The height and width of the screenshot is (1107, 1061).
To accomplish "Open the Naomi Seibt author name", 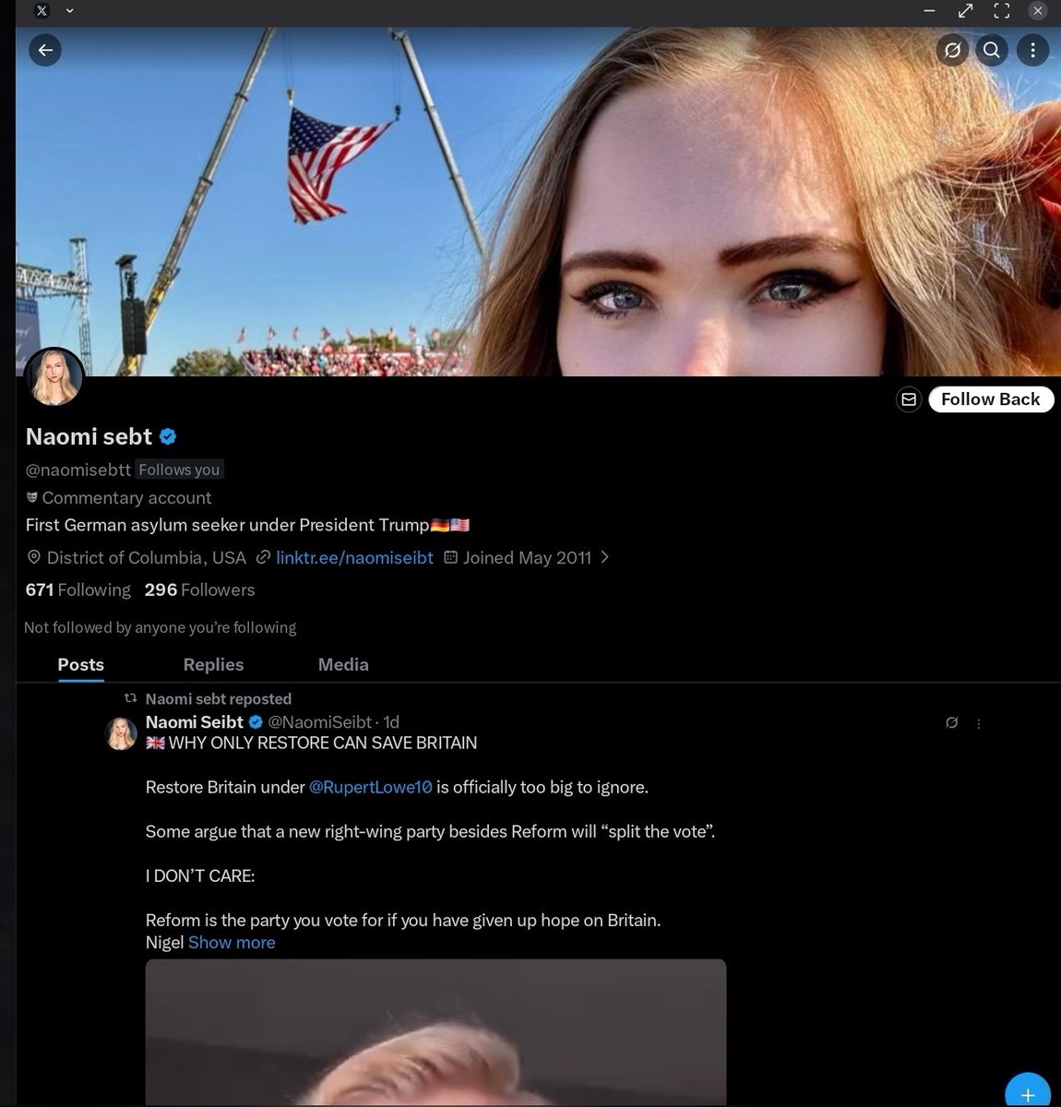I will [195, 722].
